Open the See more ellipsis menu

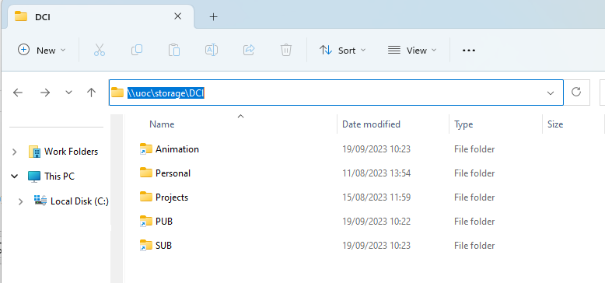point(468,50)
